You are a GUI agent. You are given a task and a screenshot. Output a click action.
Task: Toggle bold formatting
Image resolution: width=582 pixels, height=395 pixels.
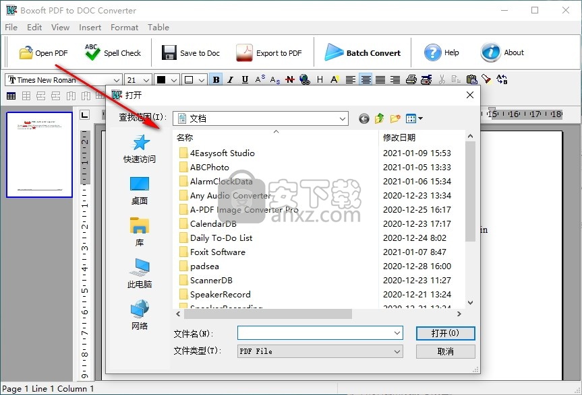[x=216, y=79]
